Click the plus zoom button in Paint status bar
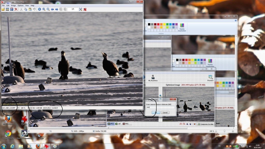This screenshot has width=265, height=149. [x=233, y=131]
